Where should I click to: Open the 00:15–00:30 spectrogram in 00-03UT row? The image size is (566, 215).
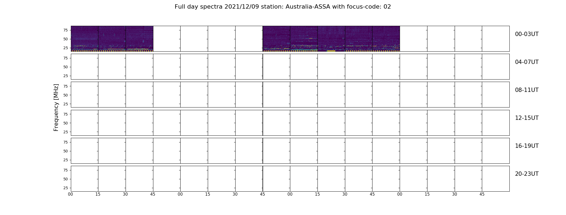(x=112, y=39)
